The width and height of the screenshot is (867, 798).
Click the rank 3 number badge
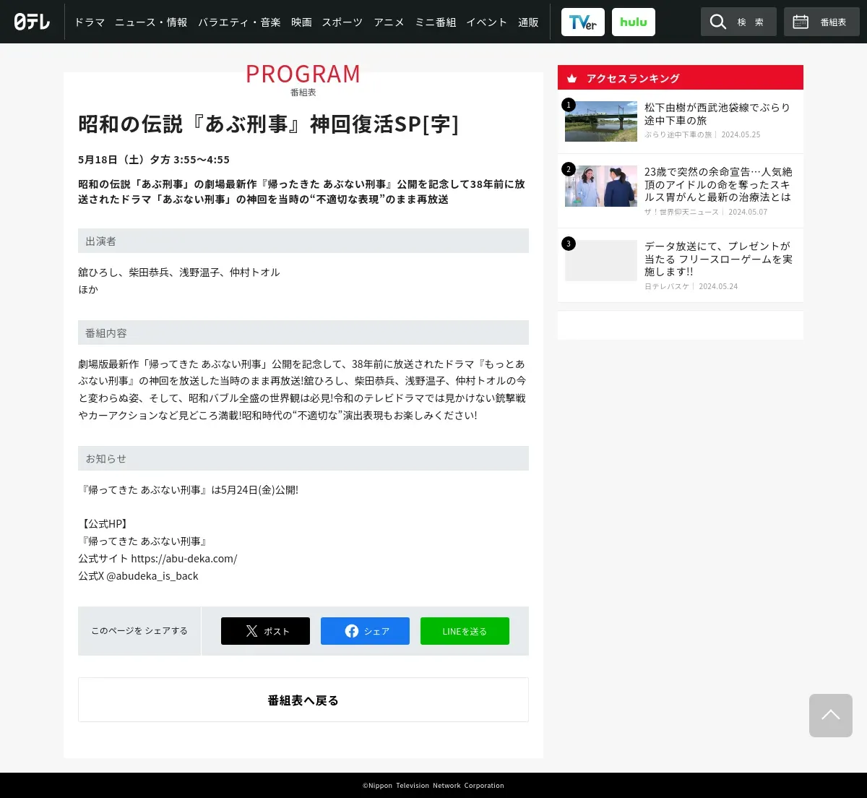coord(569,244)
